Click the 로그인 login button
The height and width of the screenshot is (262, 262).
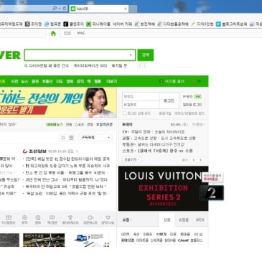click(169, 100)
